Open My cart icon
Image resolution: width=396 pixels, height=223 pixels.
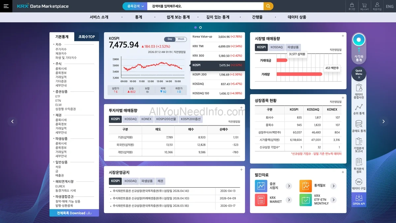364,6
